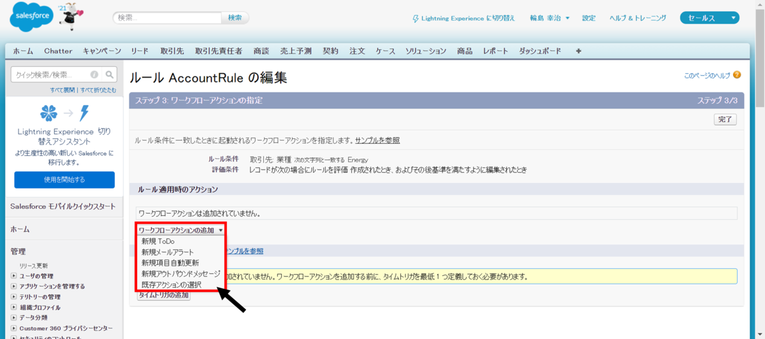
Task: Open the 取引先 tab
Action: pyautogui.click(x=172, y=51)
